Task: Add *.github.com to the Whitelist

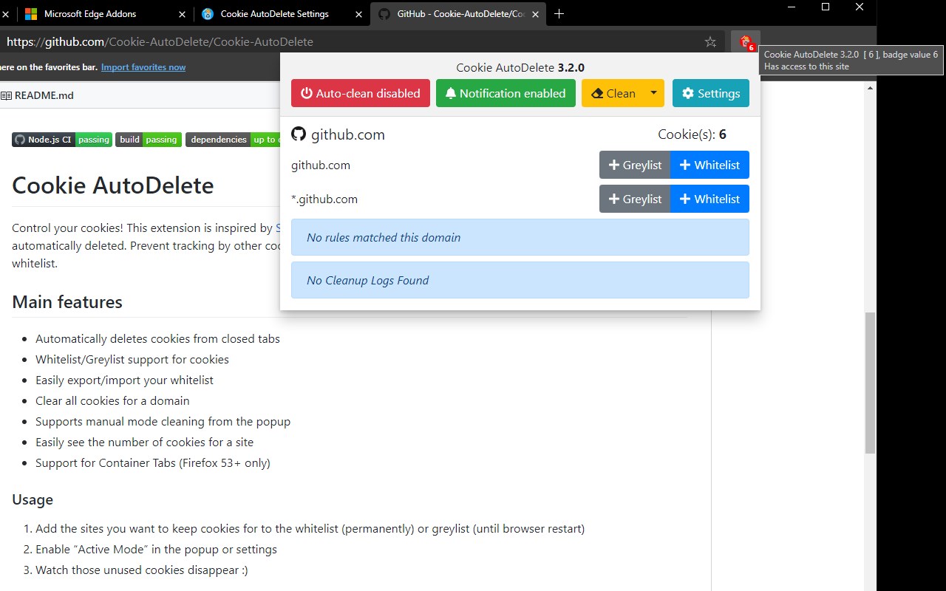Action: (x=709, y=199)
